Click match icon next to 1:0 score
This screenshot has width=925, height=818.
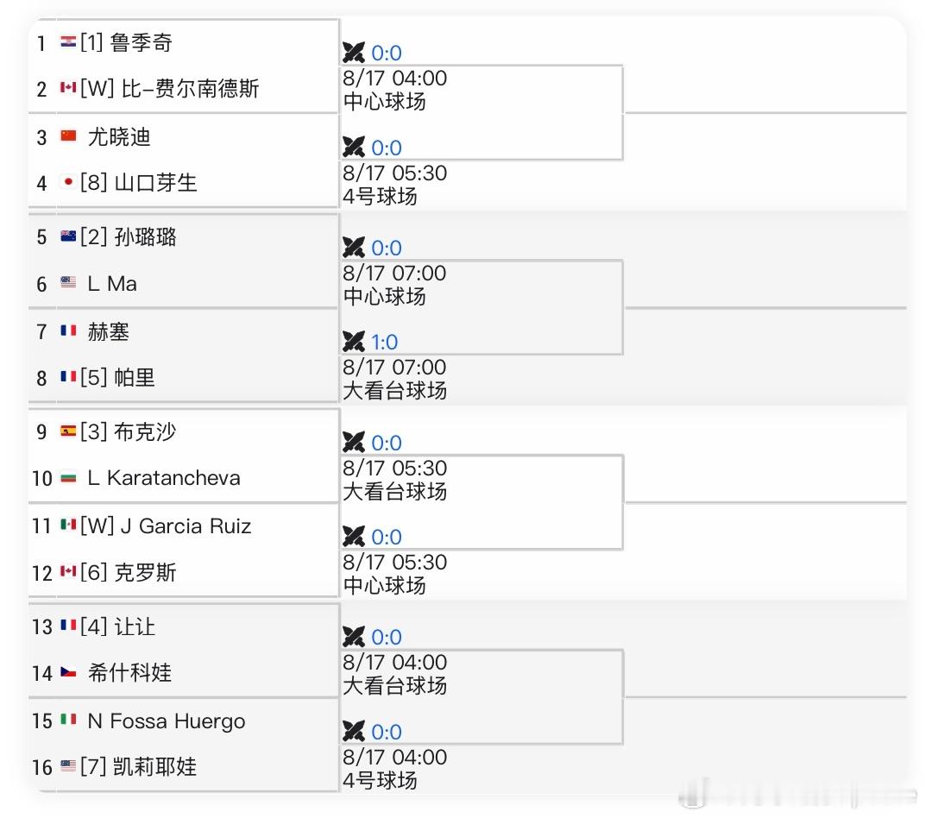tap(354, 342)
